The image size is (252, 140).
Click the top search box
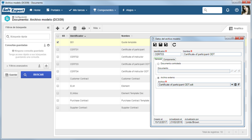[212, 10]
